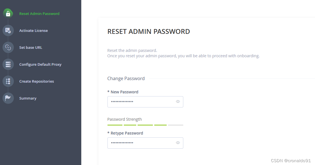This screenshot has height=165, width=315.
Task: Jump to the Create Repositories step label
Action: [37, 81]
